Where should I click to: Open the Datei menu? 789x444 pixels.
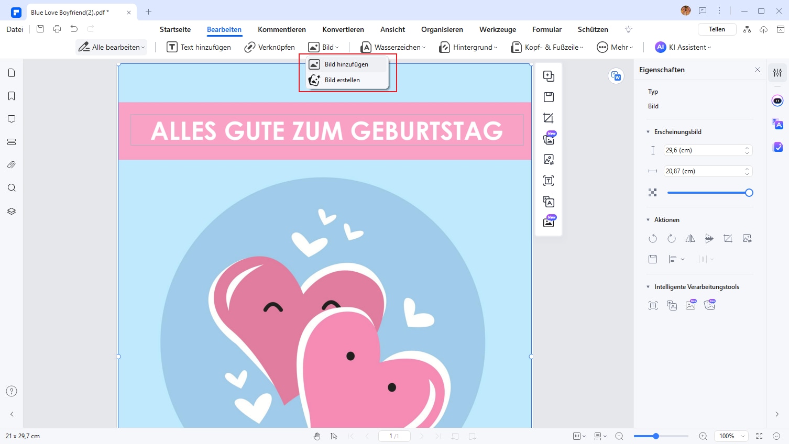[15, 29]
